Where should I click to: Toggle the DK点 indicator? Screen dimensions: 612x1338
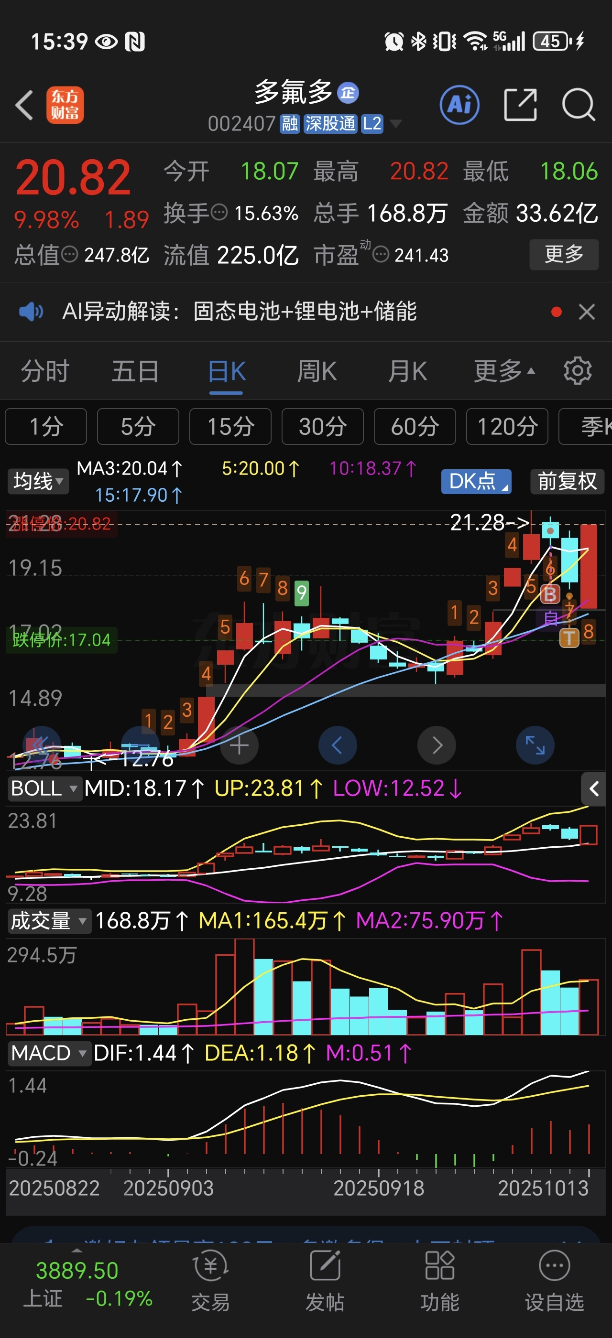click(476, 481)
